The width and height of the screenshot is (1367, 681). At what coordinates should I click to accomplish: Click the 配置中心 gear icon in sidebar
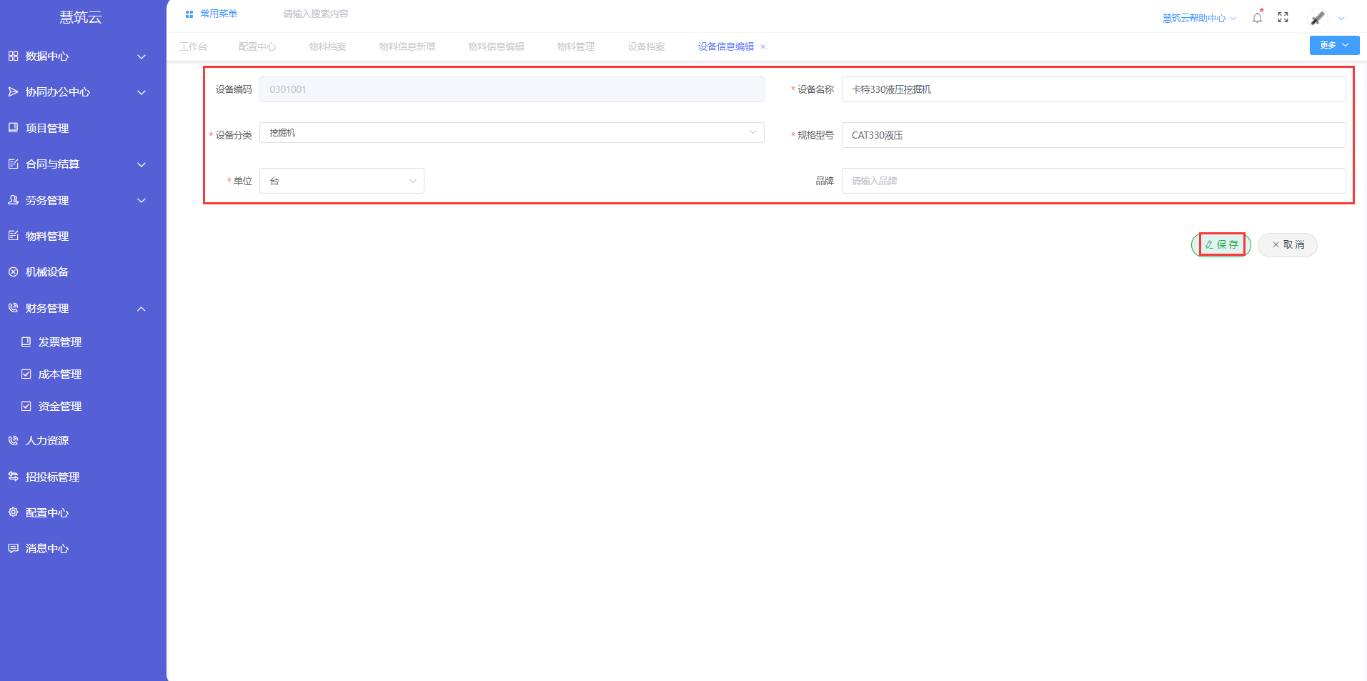tap(13, 512)
